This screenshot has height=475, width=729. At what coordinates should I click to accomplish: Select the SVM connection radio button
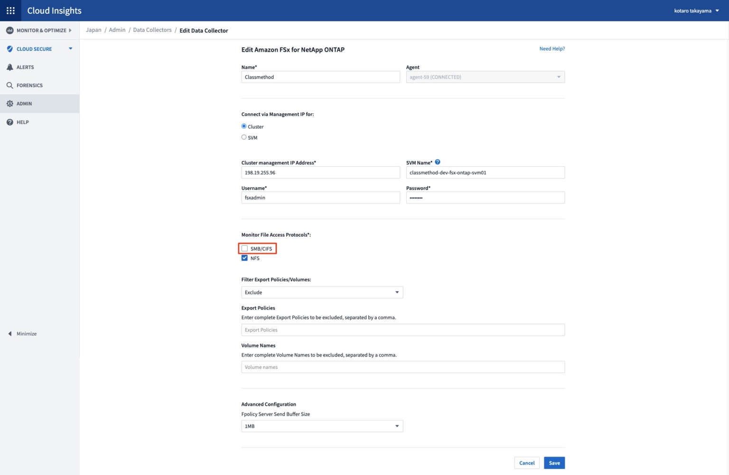pos(244,137)
